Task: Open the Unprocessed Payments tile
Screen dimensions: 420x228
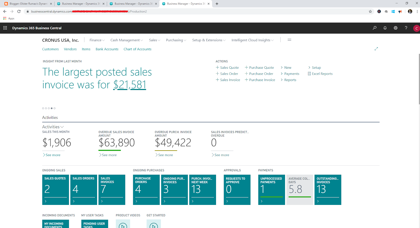Action: coord(272,190)
